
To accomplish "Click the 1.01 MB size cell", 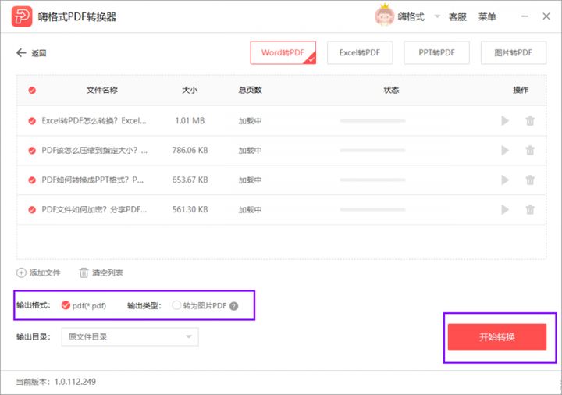I will point(190,121).
